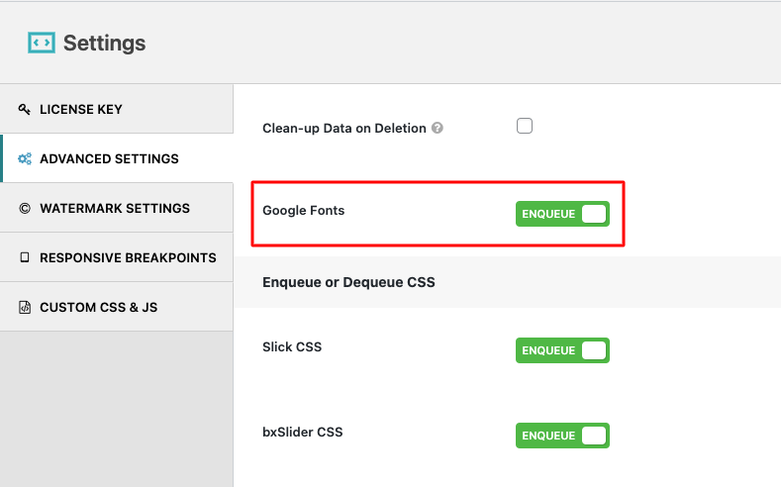Viewport: 781px width, 487px height.
Task: Toggle the bxSlider CSS enqueue switch
Action: (x=562, y=436)
